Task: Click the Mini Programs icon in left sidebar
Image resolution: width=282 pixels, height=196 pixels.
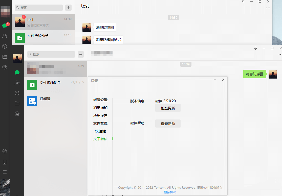Action: [x=5, y=151]
